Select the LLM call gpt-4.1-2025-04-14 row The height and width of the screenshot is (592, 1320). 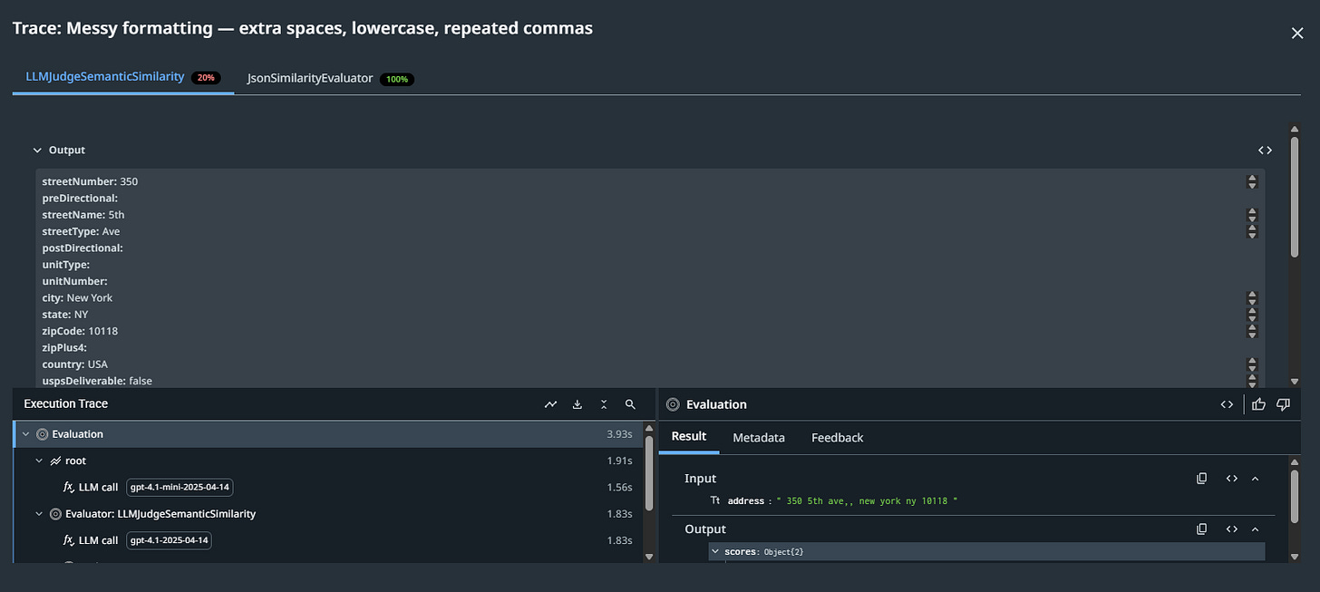point(328,540)
